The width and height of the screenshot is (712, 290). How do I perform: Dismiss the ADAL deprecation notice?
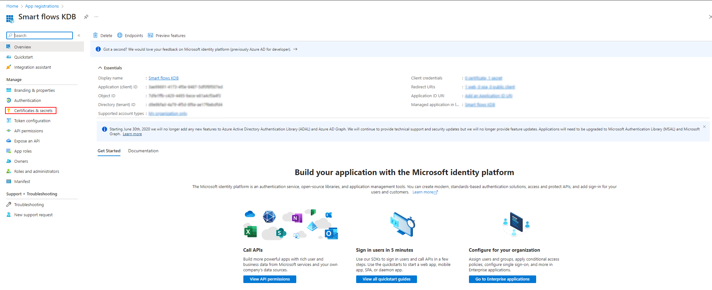tap(704, 127)
